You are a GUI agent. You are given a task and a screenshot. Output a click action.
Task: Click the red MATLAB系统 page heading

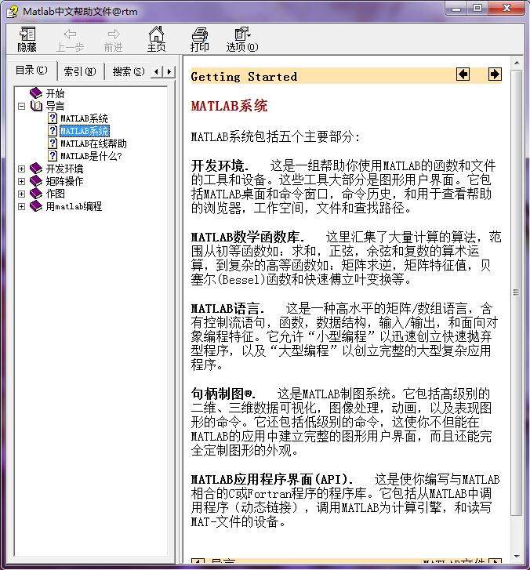(x=230, y=106)
